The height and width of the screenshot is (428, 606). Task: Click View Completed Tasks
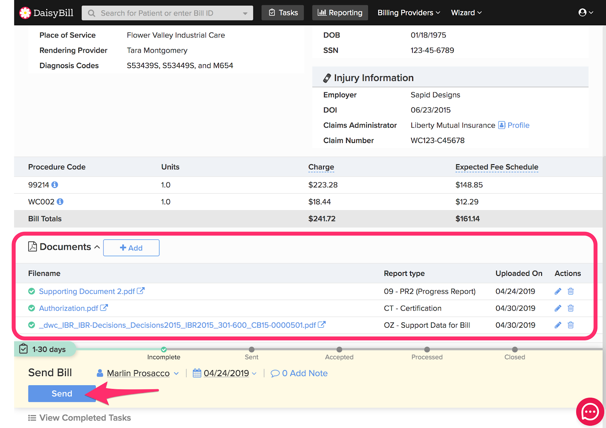(x=85, y=418)
